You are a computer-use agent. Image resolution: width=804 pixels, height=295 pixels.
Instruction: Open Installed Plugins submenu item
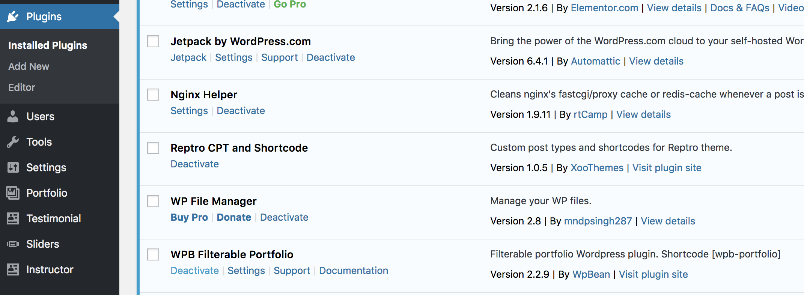click(48, 45)
